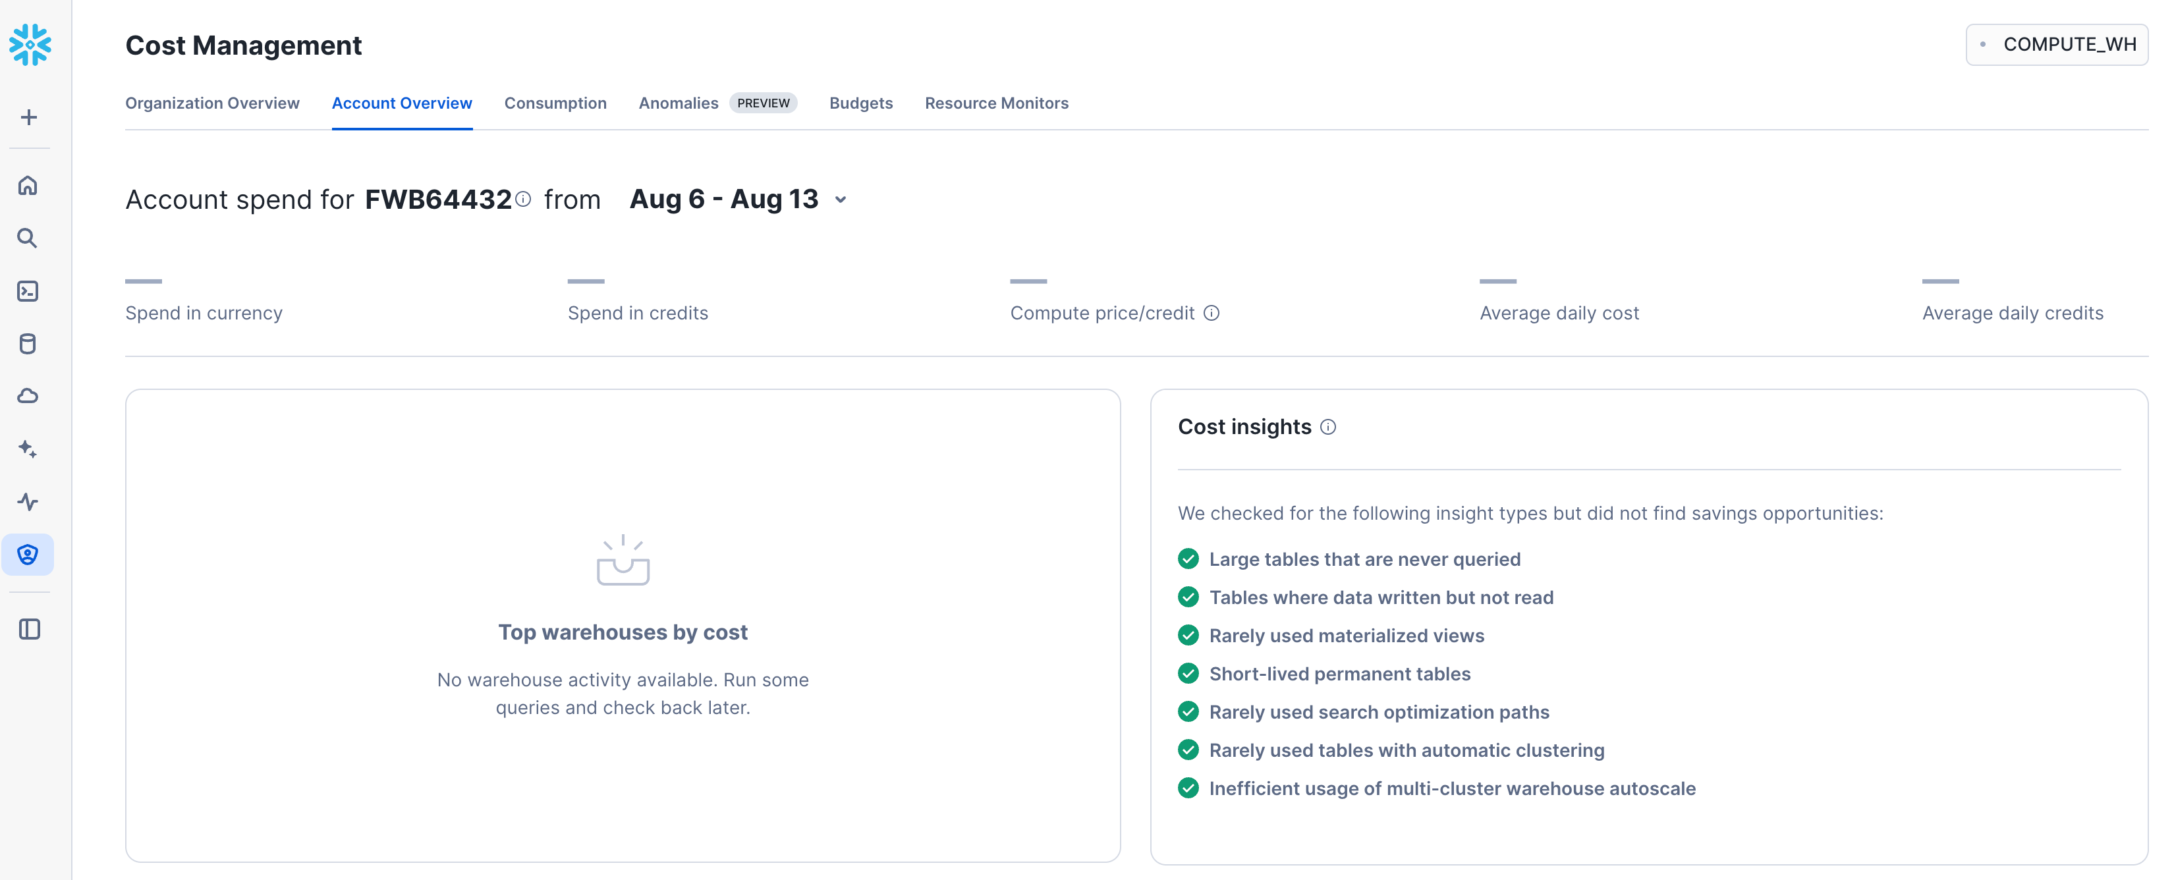Open Home from sidebar house icon

click(28, 186)
